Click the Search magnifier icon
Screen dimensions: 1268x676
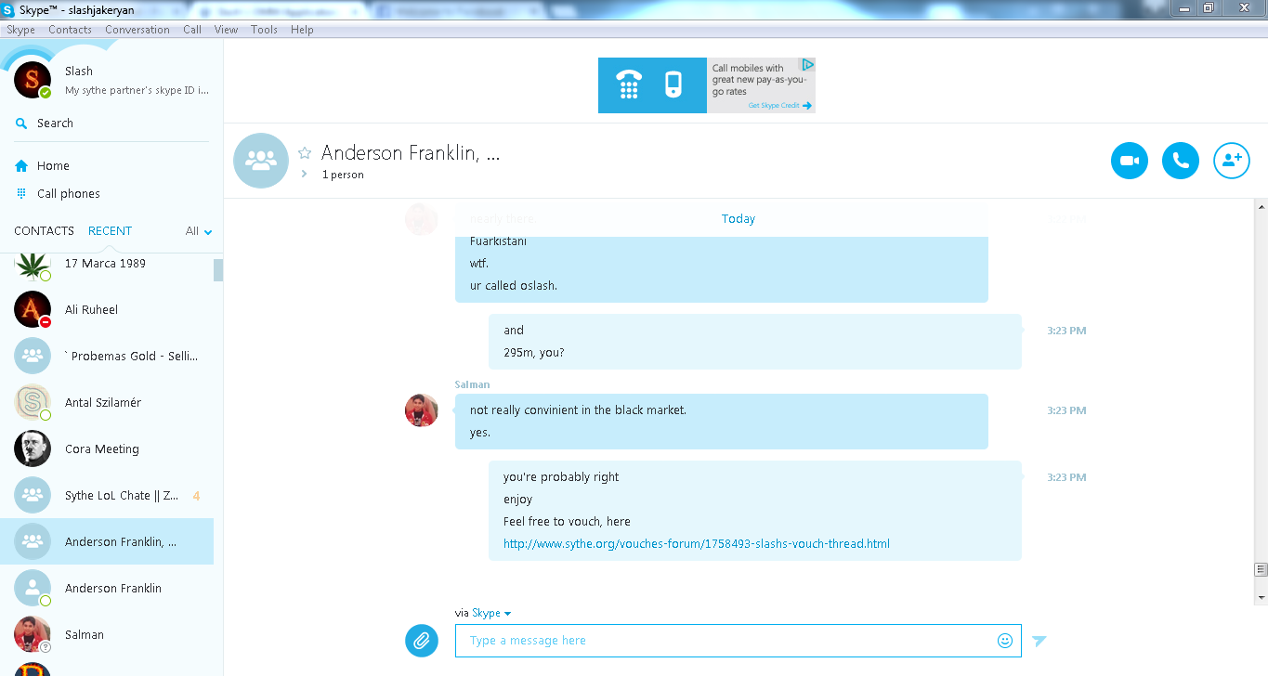pos(21,123)
